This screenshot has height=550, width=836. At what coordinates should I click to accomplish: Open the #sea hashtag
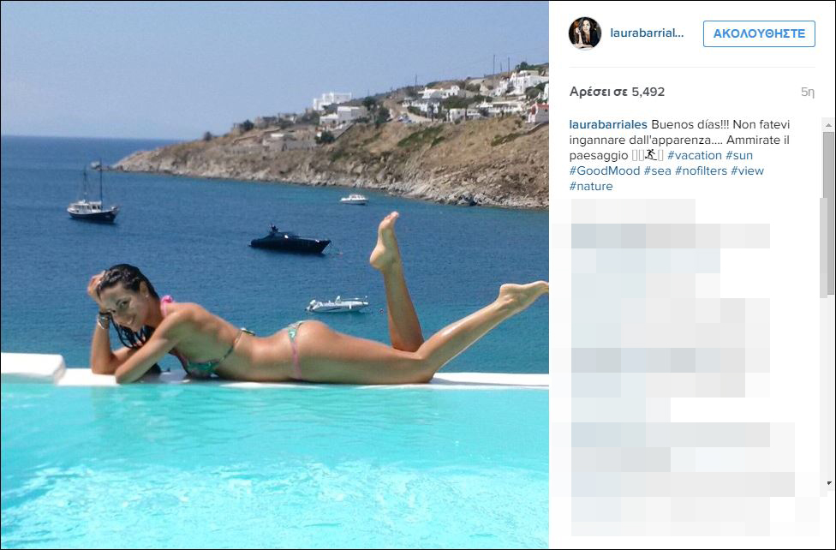click(x=657, y=170)
